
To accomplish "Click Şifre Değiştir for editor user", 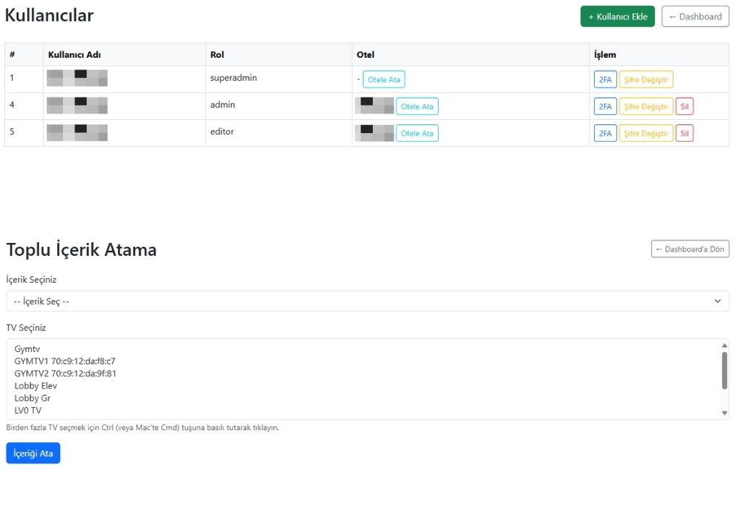I will (645, 133).
